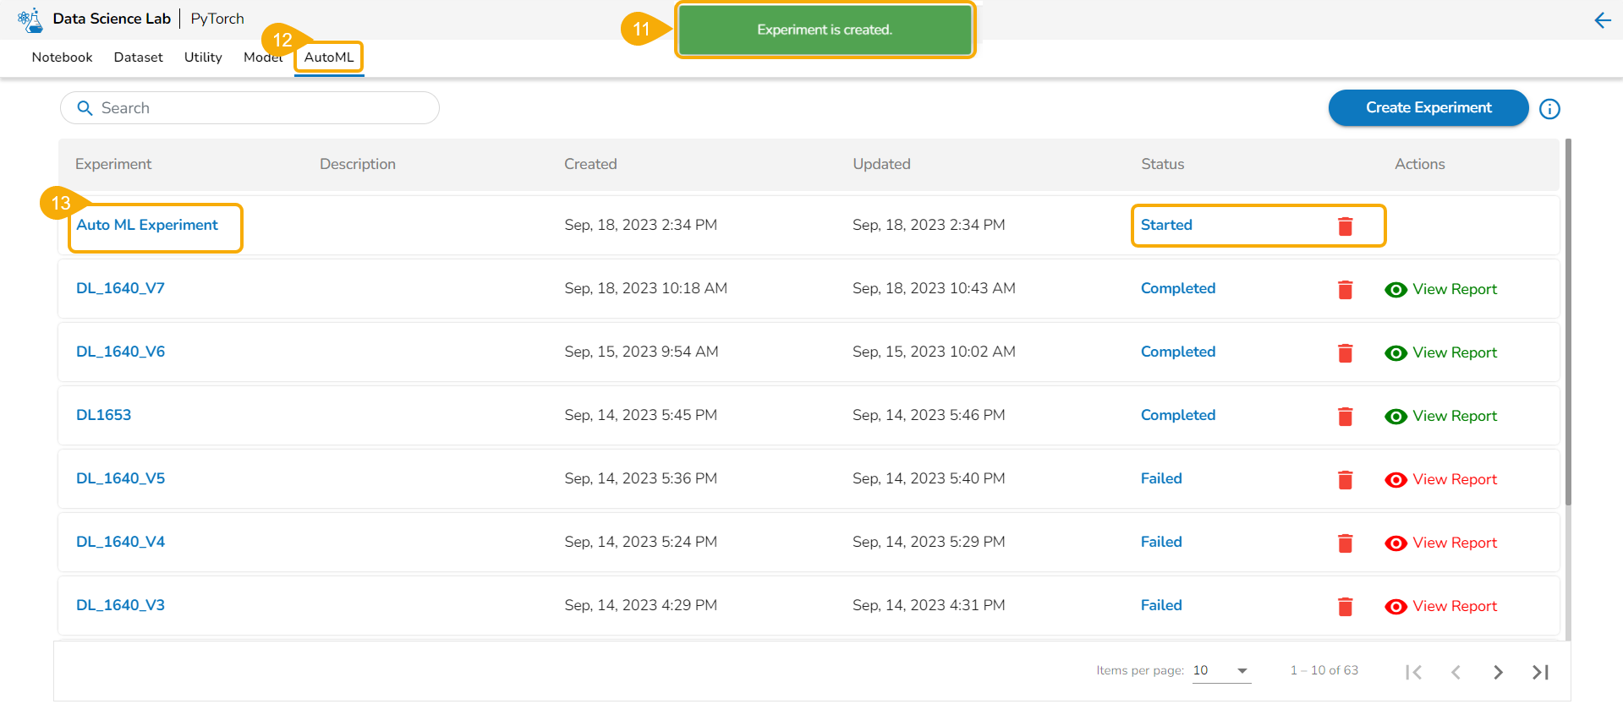Open the Auto ML Experiment link
This screenshot has width=1623, height=715.
pyautogui.click(x=147, y=225)
